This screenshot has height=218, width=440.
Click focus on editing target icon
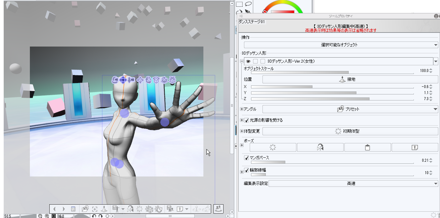click(x=95, y=209)
